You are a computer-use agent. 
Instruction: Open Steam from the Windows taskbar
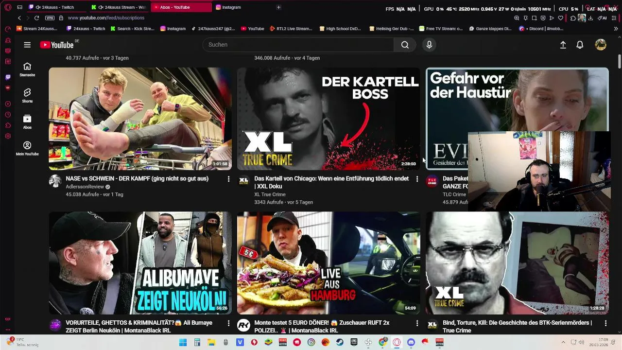click(340, 342)
